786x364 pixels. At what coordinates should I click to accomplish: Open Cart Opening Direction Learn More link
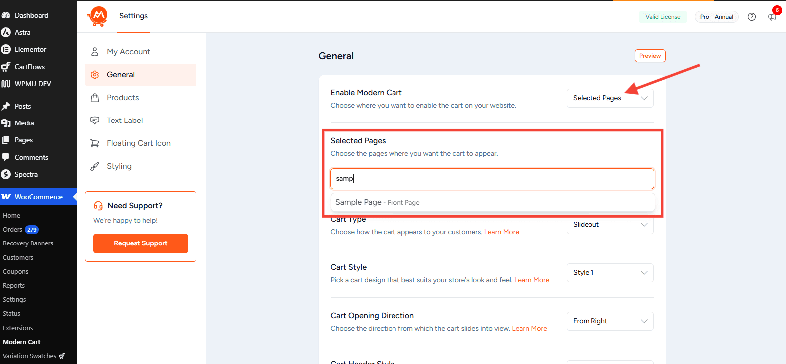pyautogui.click(x=529, y=329)
